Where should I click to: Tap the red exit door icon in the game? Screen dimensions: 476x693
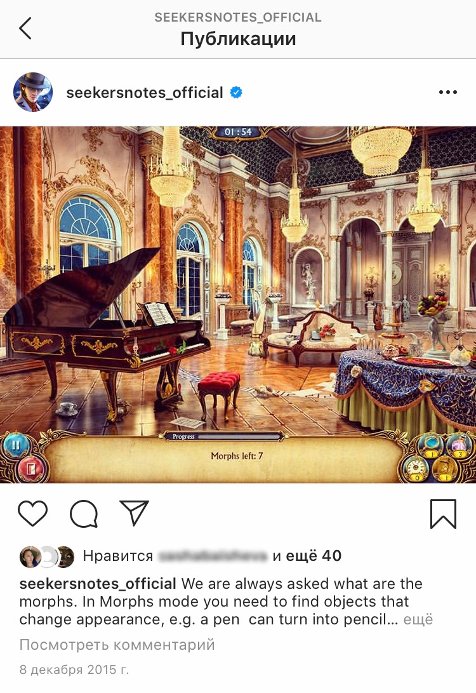coord(31,469)
